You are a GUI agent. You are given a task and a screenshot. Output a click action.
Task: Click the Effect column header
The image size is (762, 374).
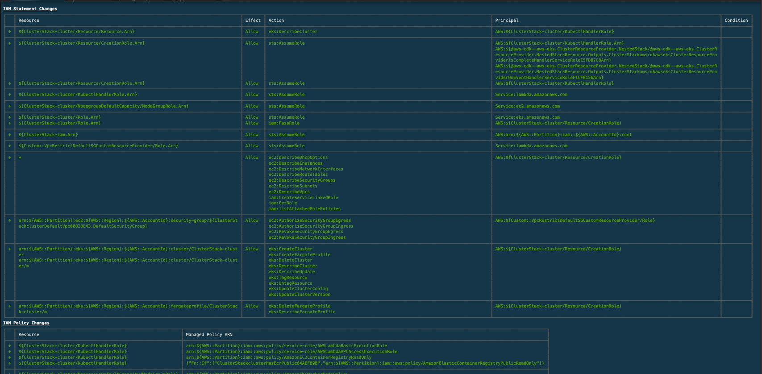[x=253, y=21]
